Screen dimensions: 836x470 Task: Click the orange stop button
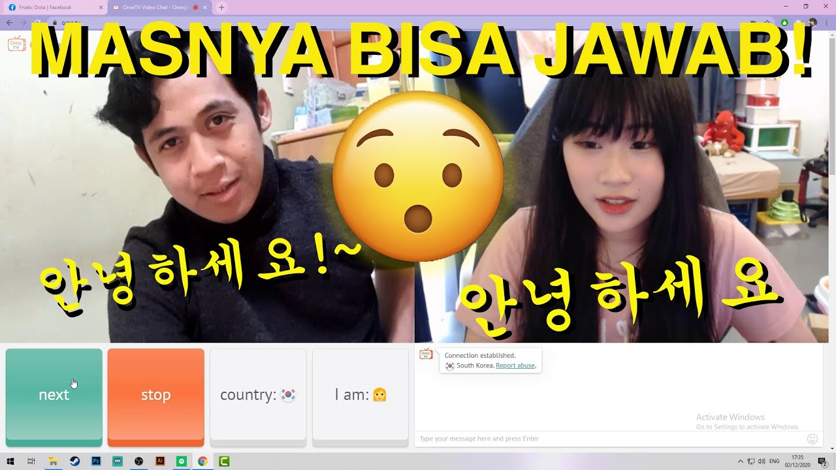pyautogui.click(x=156, y=396)
